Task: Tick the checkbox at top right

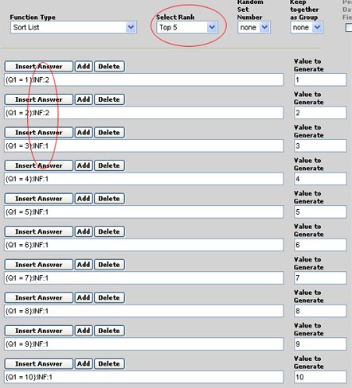Action: [349, 28]
